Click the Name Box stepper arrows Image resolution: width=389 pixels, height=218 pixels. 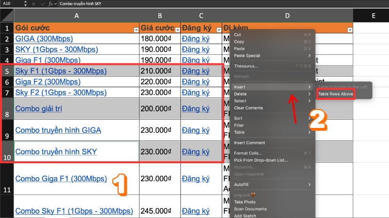(x=25, y=3)
